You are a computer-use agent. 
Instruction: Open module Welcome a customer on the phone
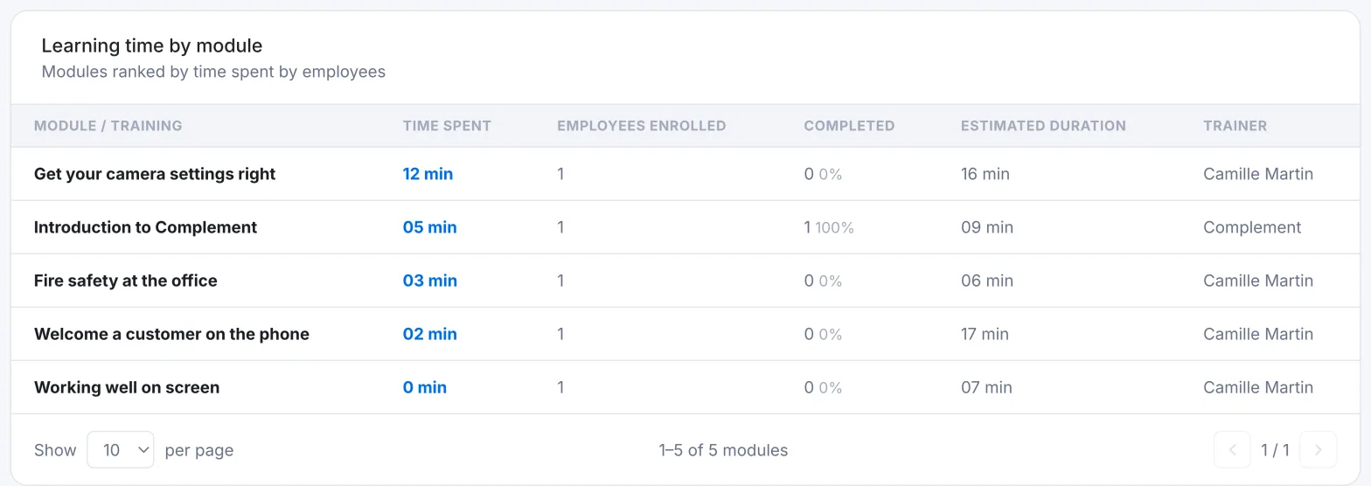click(x=171, y=334)
